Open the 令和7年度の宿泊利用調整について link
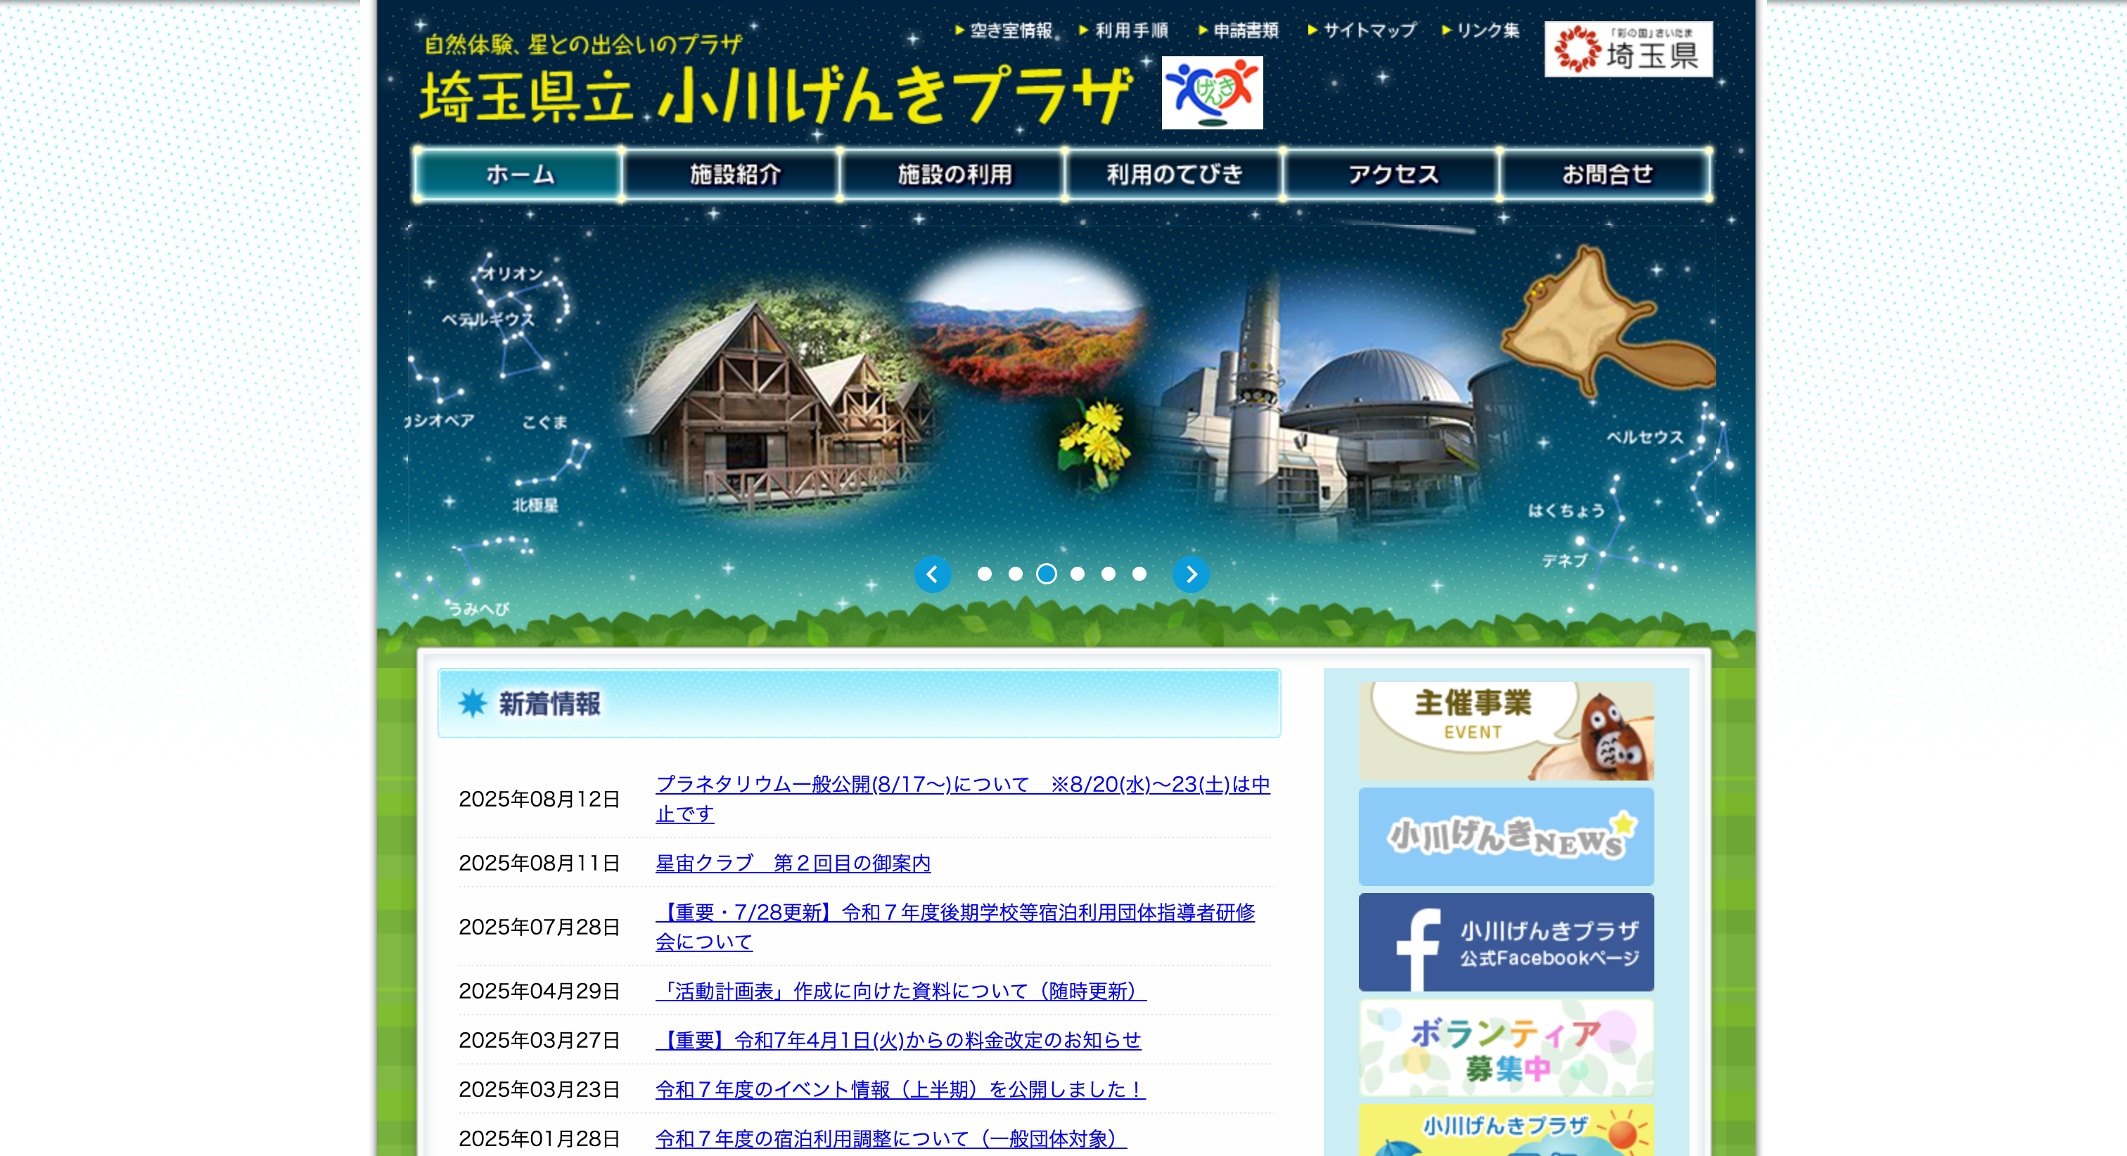2127x1156 pixels. point(891,1138)
